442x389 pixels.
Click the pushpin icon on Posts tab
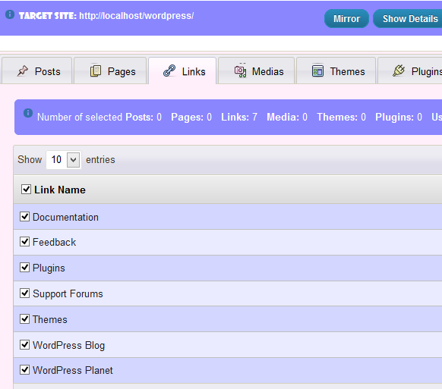pyautogui.click(x=23, y=71)
